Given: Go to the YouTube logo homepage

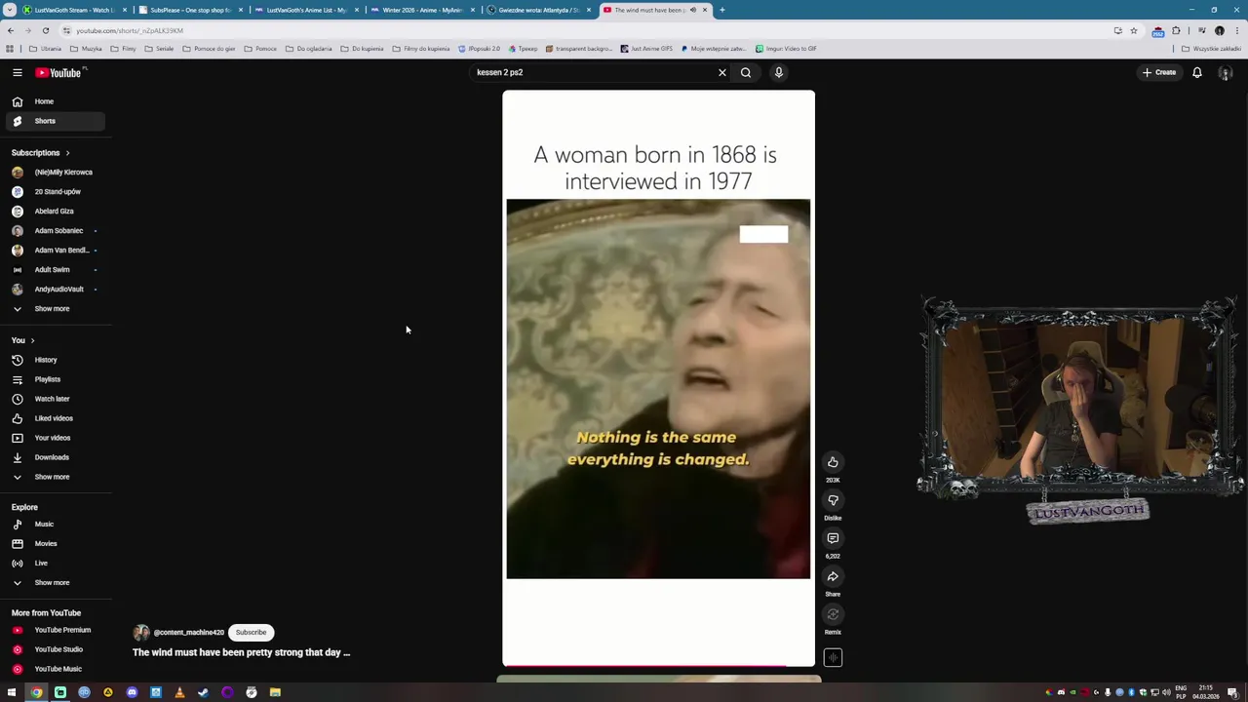Looking at the screenshot, I should (60, 72).
